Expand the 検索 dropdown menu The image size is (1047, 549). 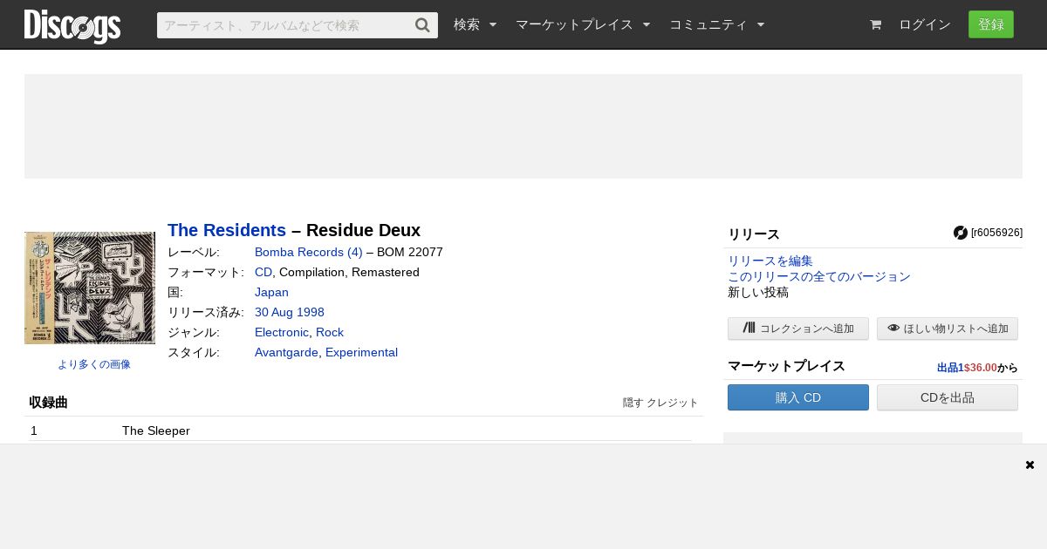point(475,24)
